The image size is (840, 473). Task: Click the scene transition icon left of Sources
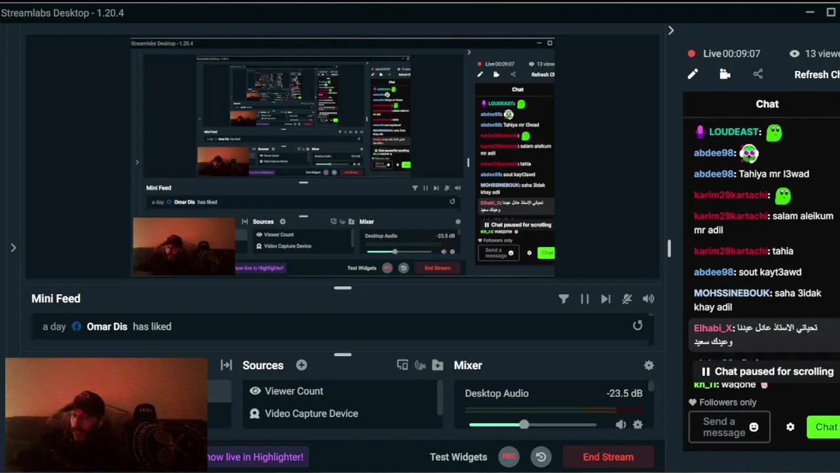tap(226, 365)
